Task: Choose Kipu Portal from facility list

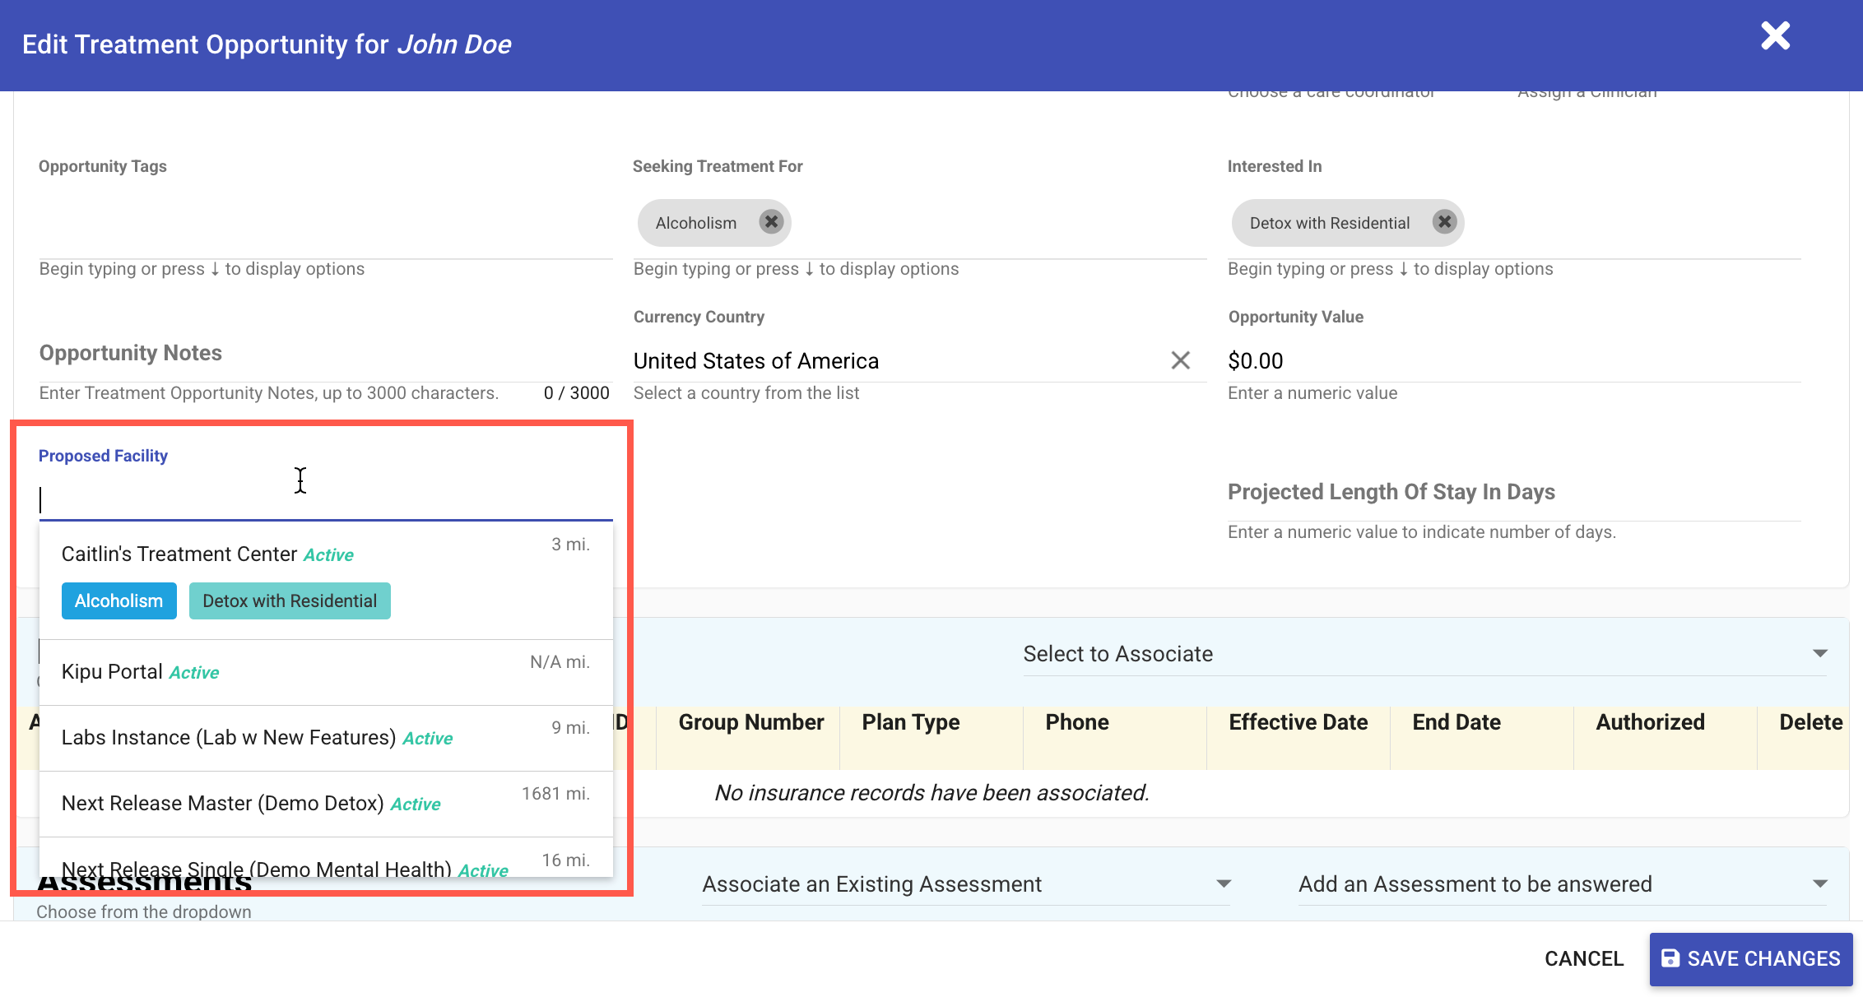Action: [x=112, y=672]
